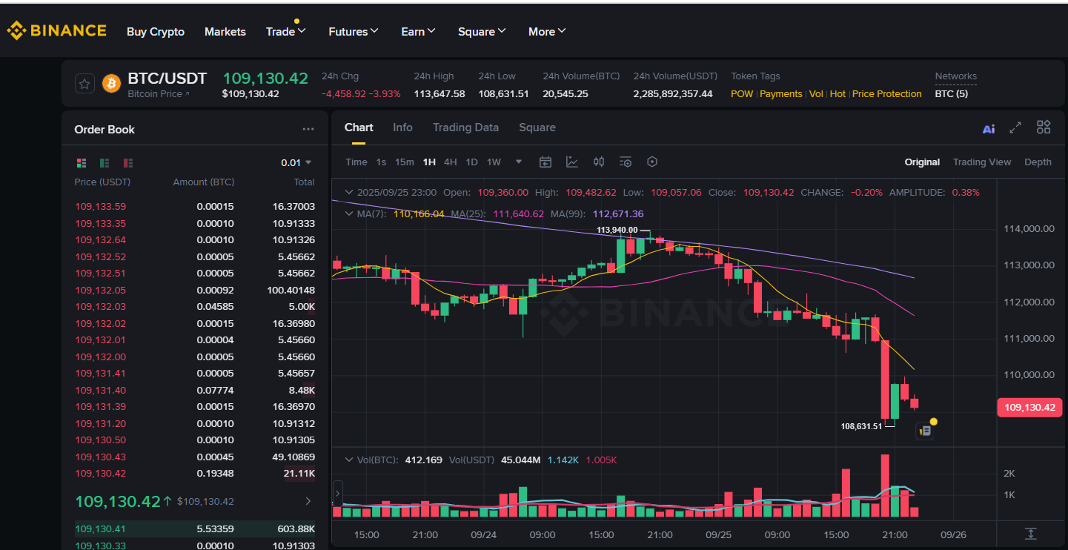Open more timeframes dropdown next to 1W

click(x=518, y=162)
